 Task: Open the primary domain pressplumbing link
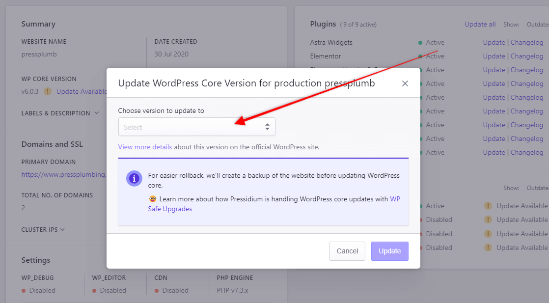click(63, 174)
